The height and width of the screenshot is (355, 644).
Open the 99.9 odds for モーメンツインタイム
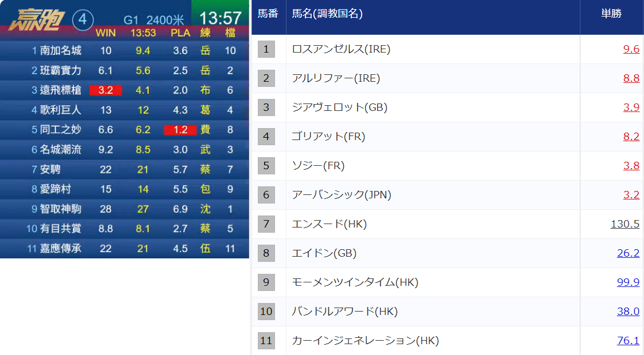coord(628,282)
